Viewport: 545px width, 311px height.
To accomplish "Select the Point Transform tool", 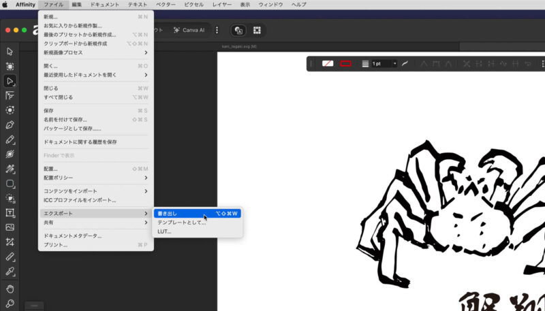I will tap(10, 95).
